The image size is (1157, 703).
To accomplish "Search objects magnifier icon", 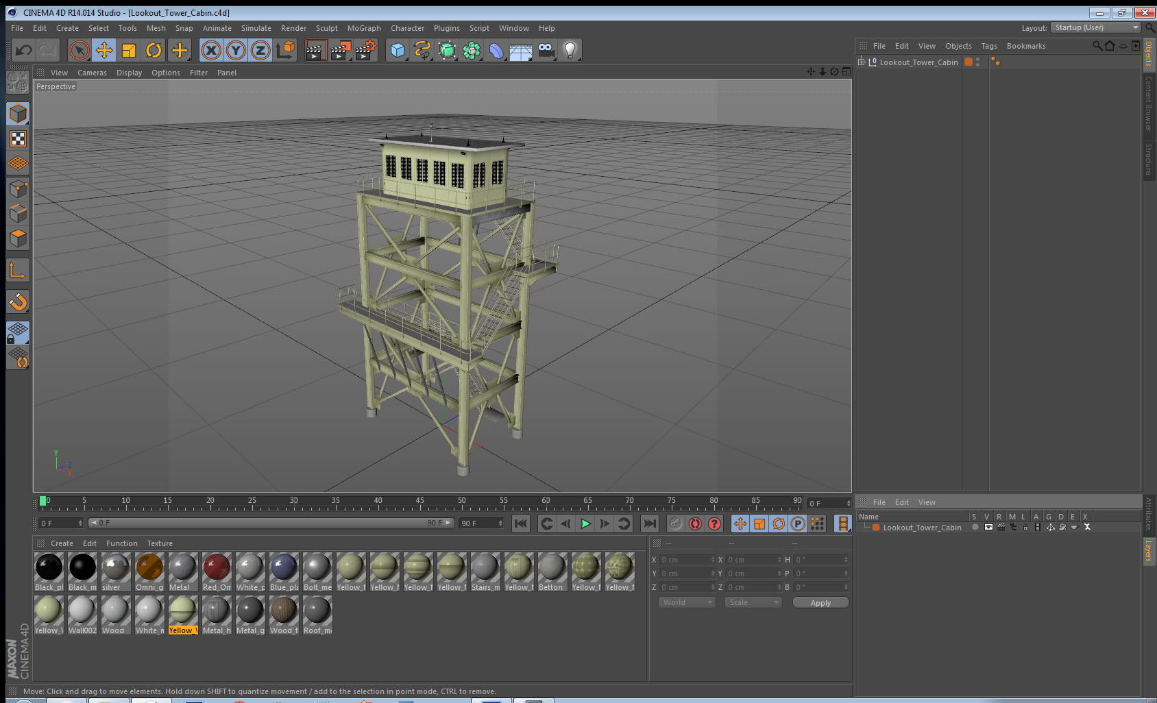I will [x=1097, y=46].
